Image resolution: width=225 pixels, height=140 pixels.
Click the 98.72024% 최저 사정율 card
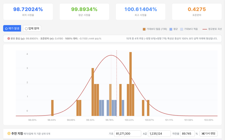pos(28,12)
